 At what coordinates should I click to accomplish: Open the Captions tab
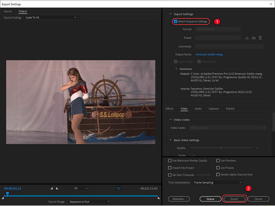click(214, 108)
